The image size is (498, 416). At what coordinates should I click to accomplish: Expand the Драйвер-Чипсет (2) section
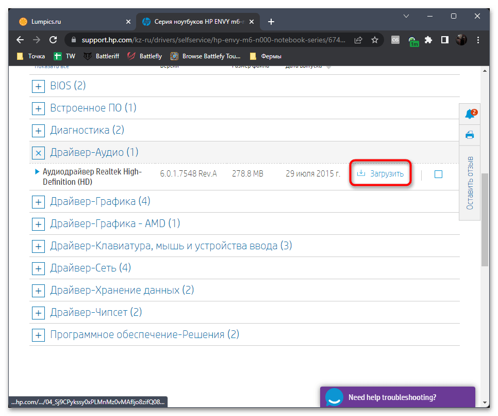[x=38, y=313]
